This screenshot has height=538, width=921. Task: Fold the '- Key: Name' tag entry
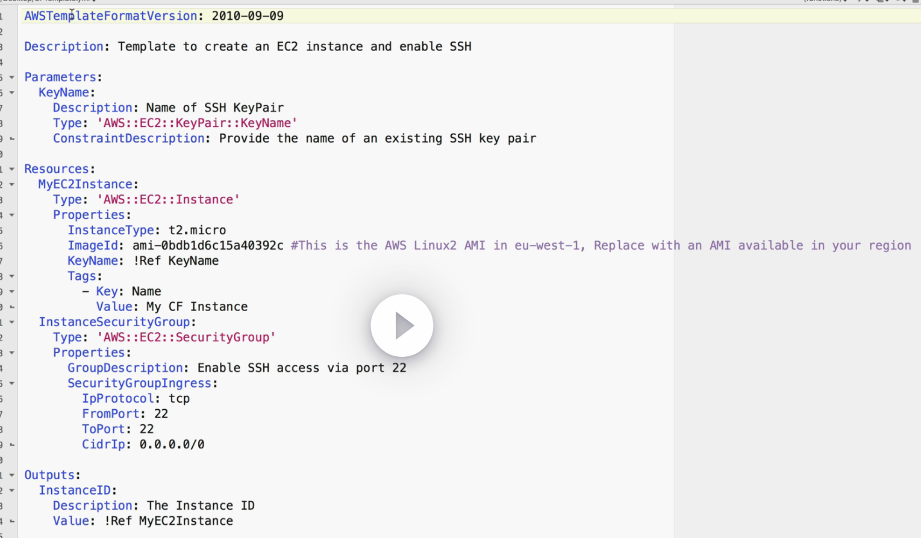tap(11, 291)
